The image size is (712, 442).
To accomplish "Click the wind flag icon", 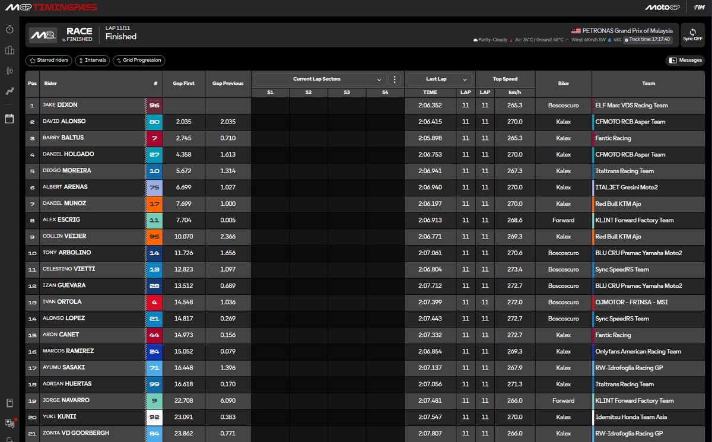I will (x=568, y=40).
